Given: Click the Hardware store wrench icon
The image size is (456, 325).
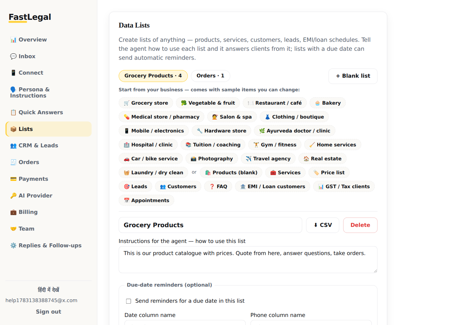Looking at the screenshot, I should coord(199,131).
